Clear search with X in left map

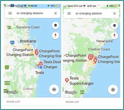click(55, 13)
